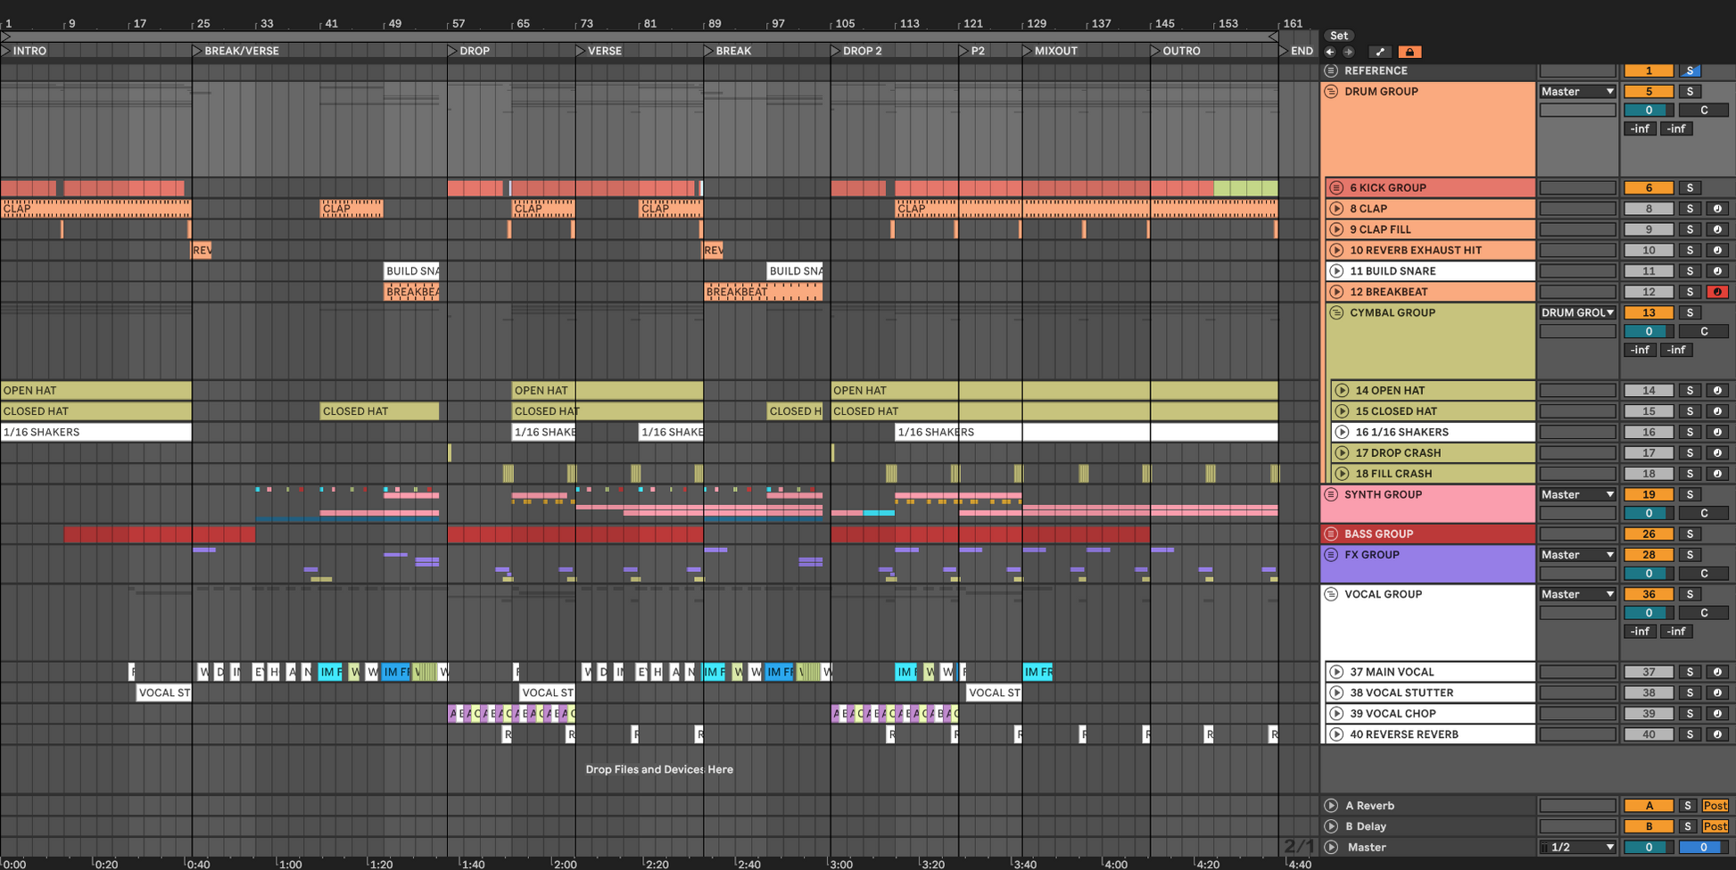1736x870 pixels.
Task: Open DRUM GROUP Master output dropdown
Action: (x=1577, y=92)
